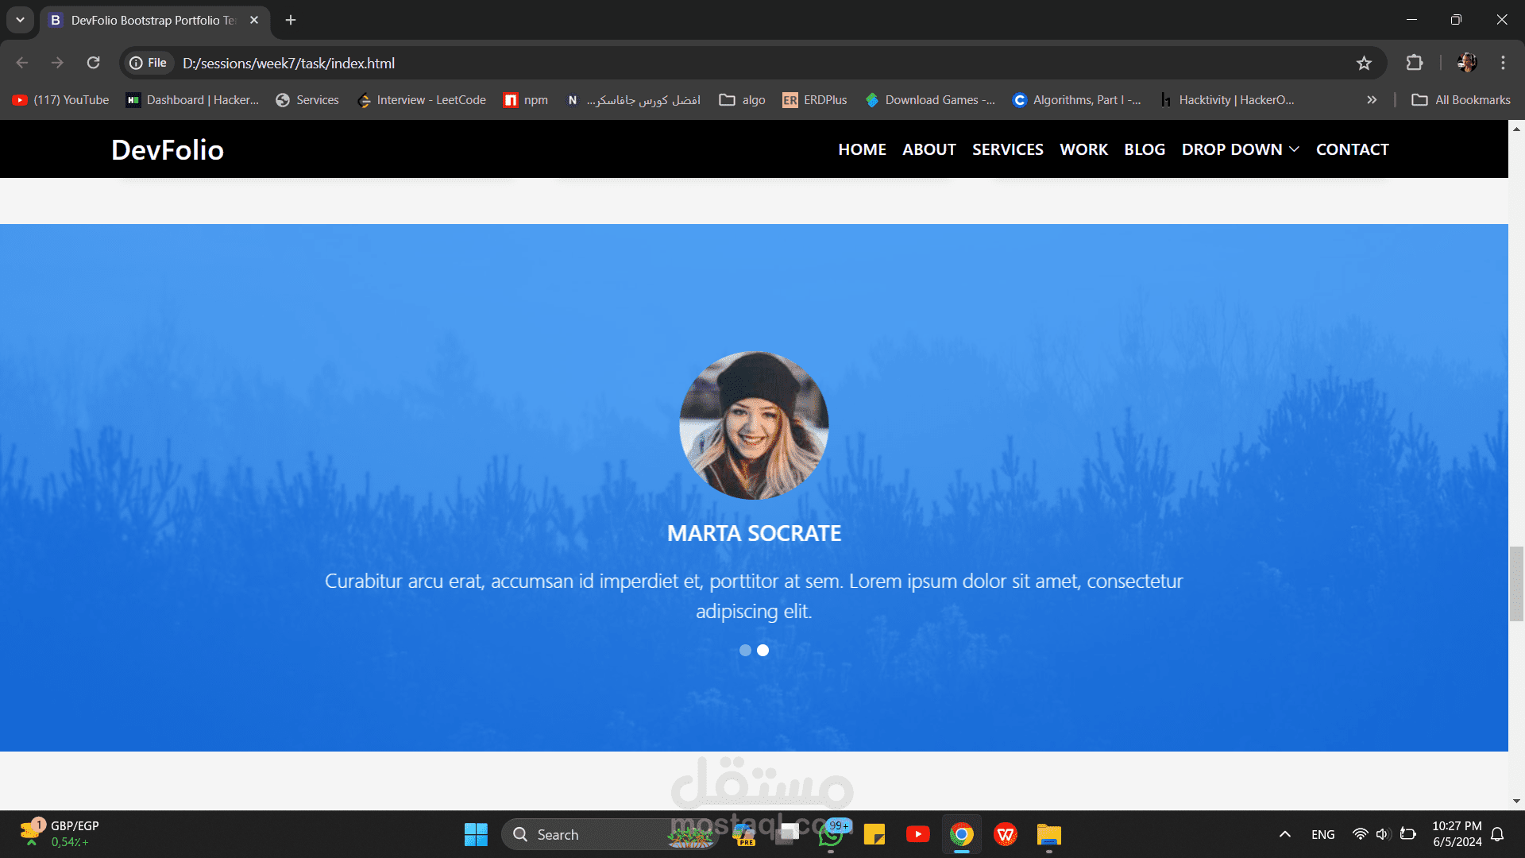Image resolution: width=1525 pixels, height=858 pixels.
Task: Go to SERVICES nav item
Action: tap(1007, 149)
